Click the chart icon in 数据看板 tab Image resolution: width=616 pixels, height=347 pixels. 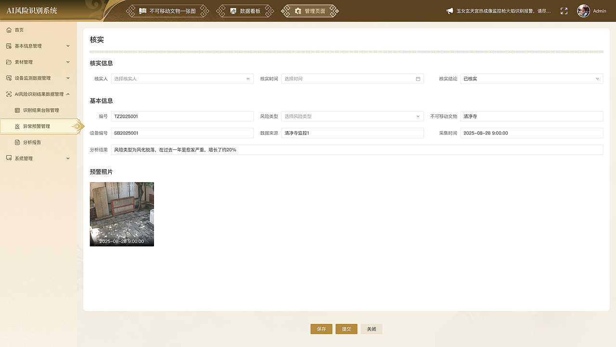(x=233, y=11)
